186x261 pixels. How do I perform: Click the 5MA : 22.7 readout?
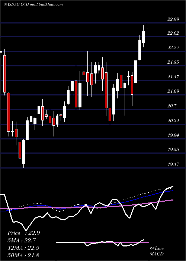pos(22,240)
